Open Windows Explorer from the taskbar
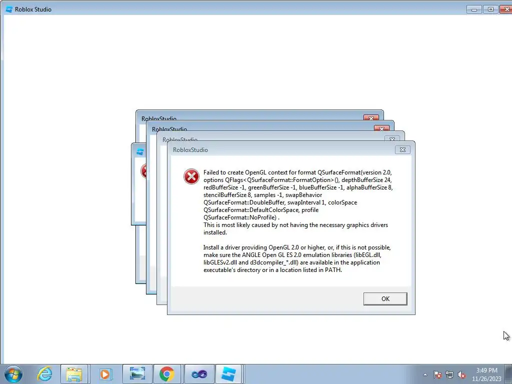 (74, 374)
